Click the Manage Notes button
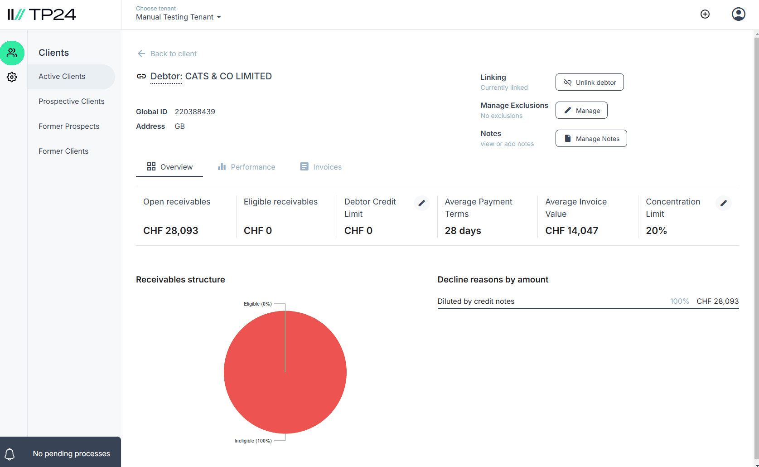 pyautogui.click(x=591, y=138)
